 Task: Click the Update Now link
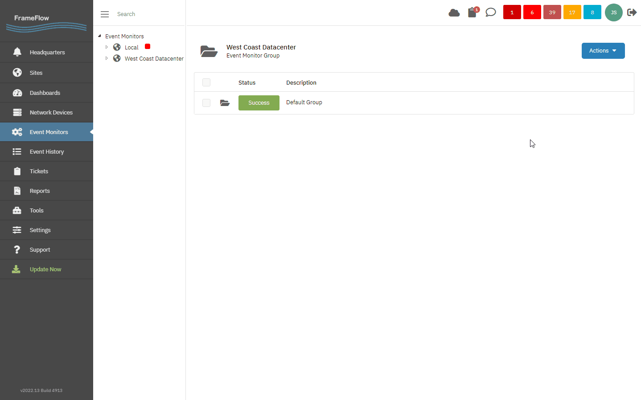pos(45,269)
